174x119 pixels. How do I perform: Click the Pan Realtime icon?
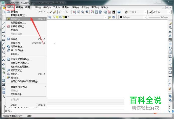coord(74,12)
